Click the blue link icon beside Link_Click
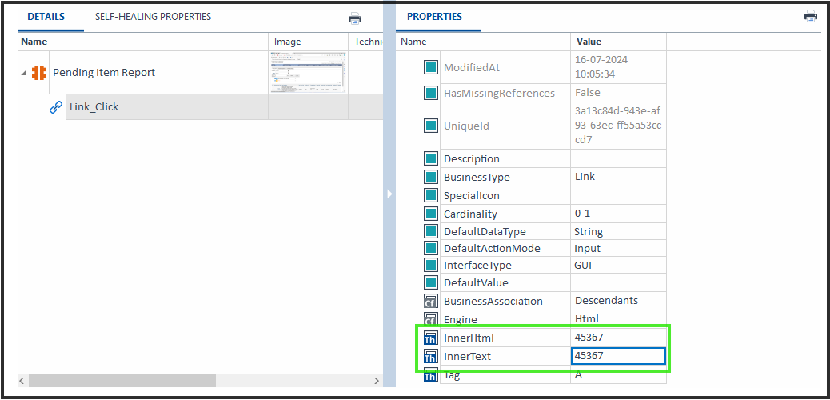The width and height of the screenshot is (830, 400). [x=56, y=107]
